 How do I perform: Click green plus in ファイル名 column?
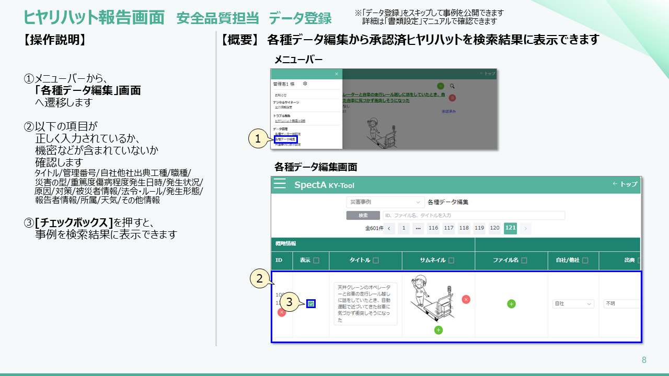[511, 303]
